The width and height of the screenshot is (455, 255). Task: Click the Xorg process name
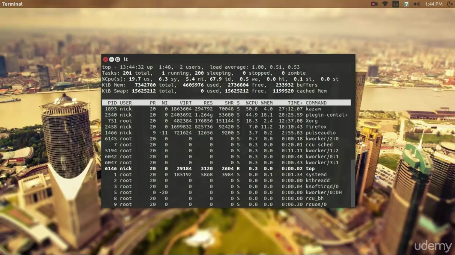312,121
